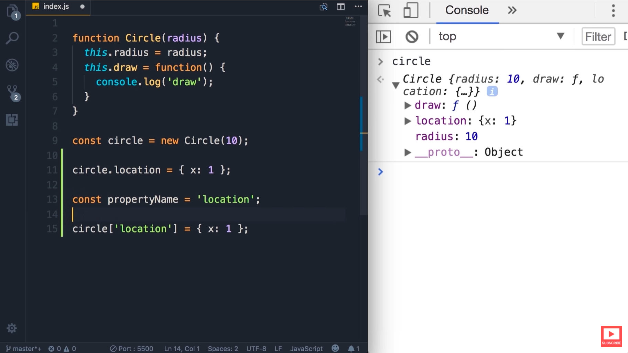Click the Ln 14, Col 1 cursor position indicator
The height and width of the screenshot is (353, 628).
tap(182, 349)
